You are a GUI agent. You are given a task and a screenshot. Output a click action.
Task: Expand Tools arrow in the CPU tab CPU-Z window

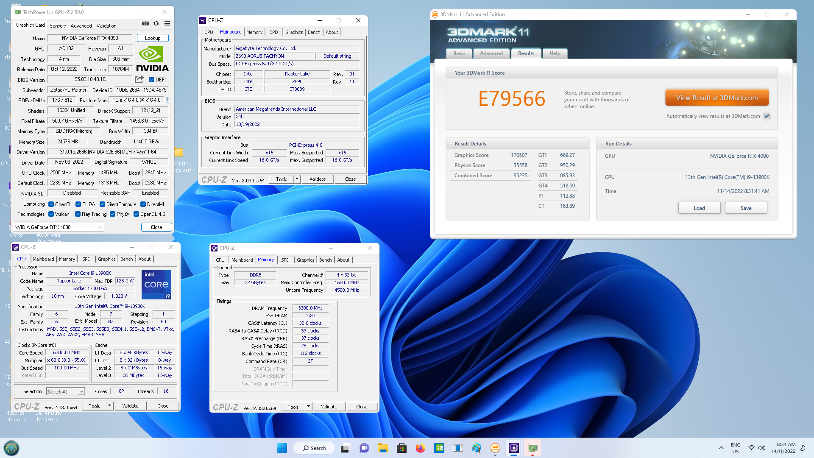[109, 406]
